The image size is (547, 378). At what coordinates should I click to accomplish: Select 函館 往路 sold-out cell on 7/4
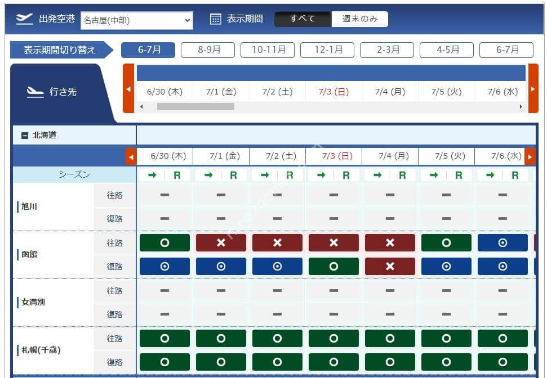point(390,243)
